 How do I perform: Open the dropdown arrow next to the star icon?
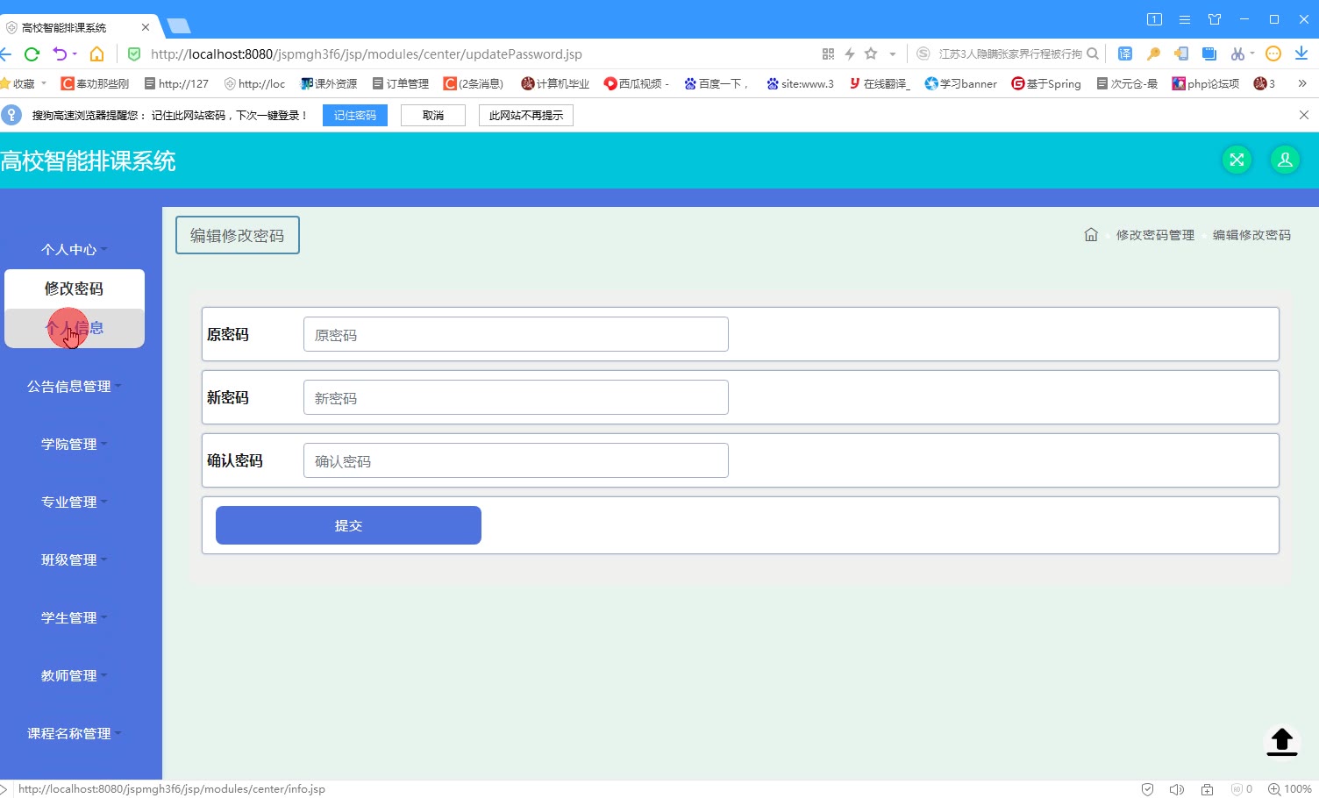pos(893,54)
